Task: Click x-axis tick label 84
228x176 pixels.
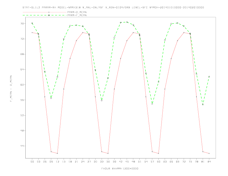Action: [x=209, y=162]
